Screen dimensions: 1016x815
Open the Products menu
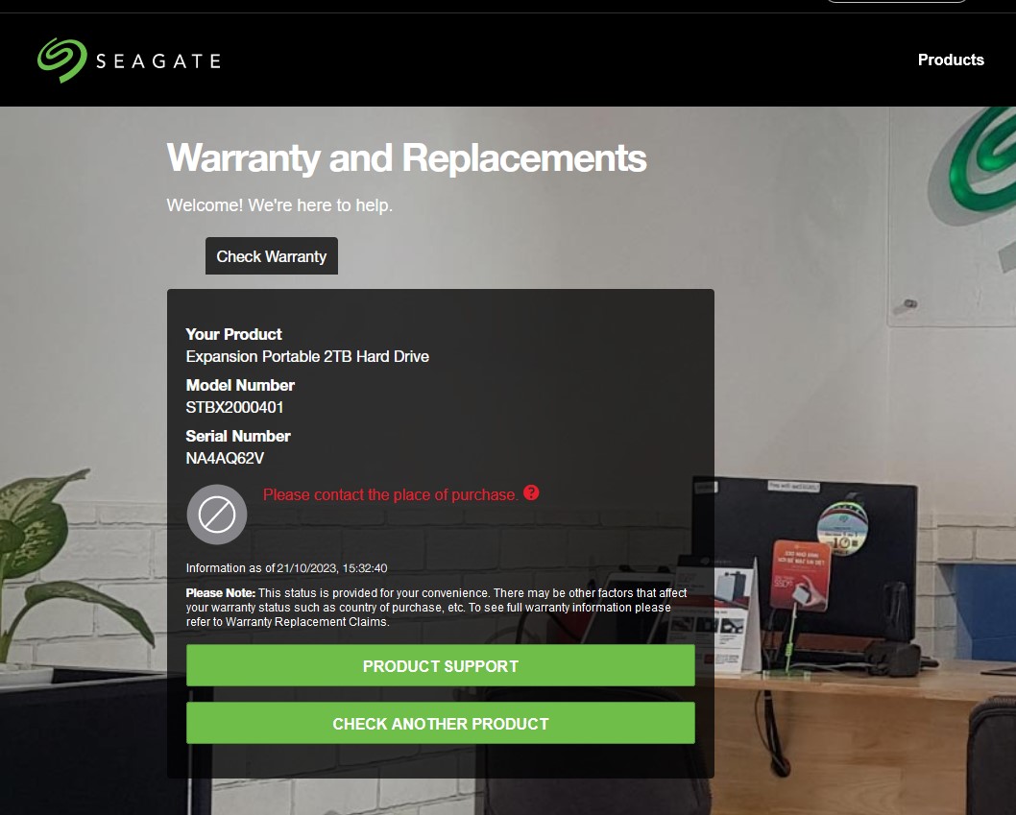coord(951,60)
